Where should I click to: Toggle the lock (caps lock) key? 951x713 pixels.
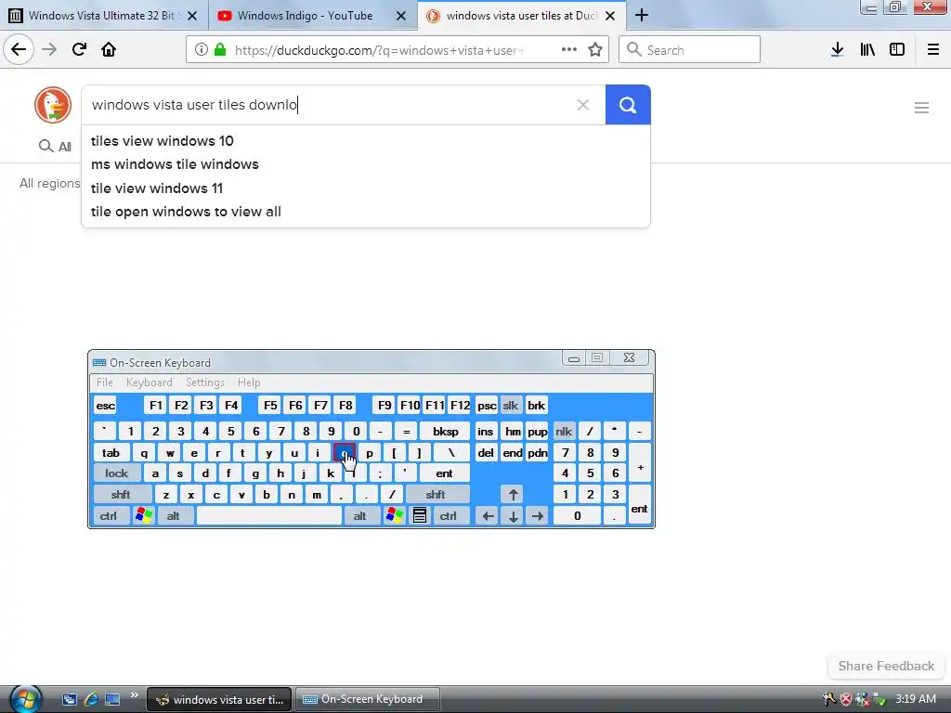tap(117, 473)
